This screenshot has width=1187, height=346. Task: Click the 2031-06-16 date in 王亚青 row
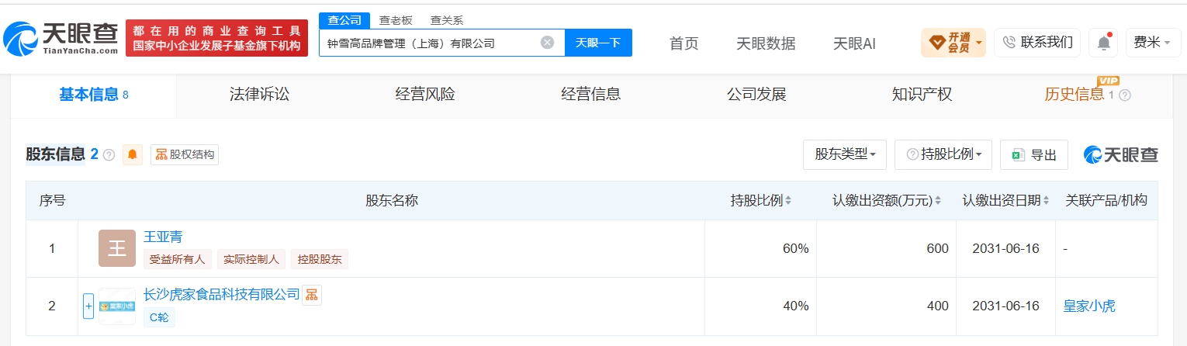[x=1005, y=248]
